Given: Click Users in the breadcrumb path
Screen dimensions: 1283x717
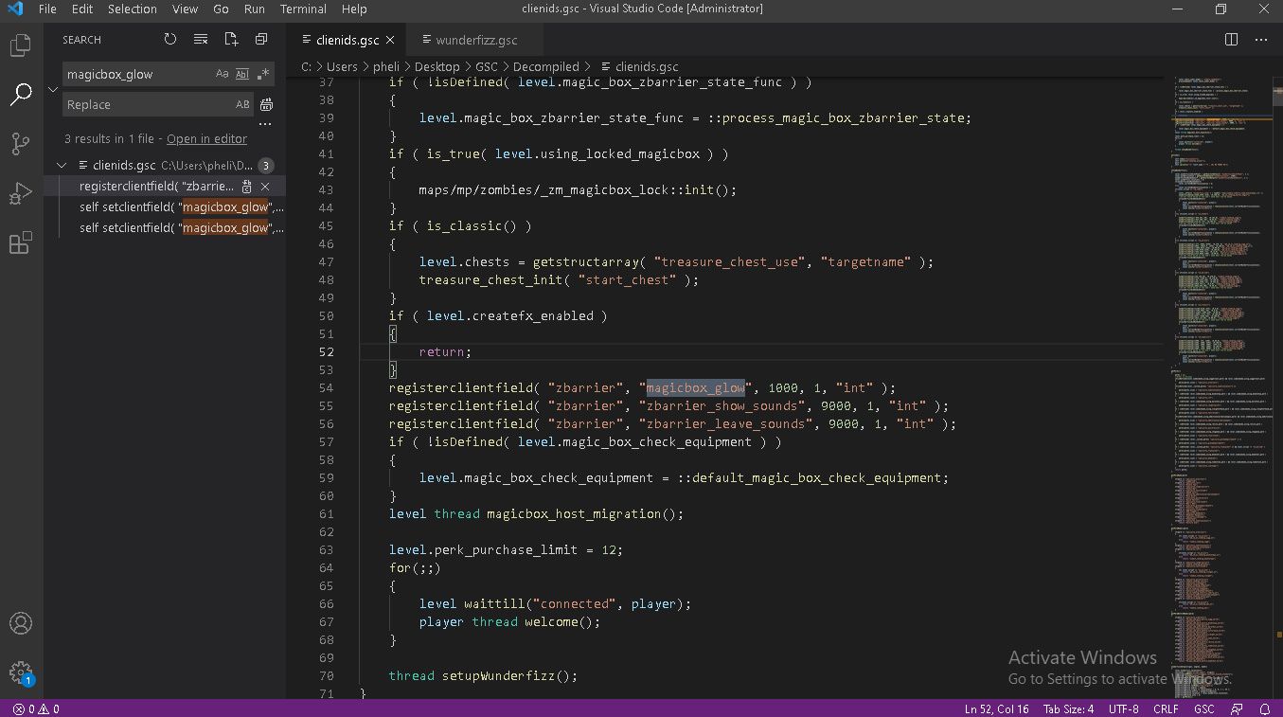Looking at the screenshot, I should pyautogui.click(x=342, y=66).
